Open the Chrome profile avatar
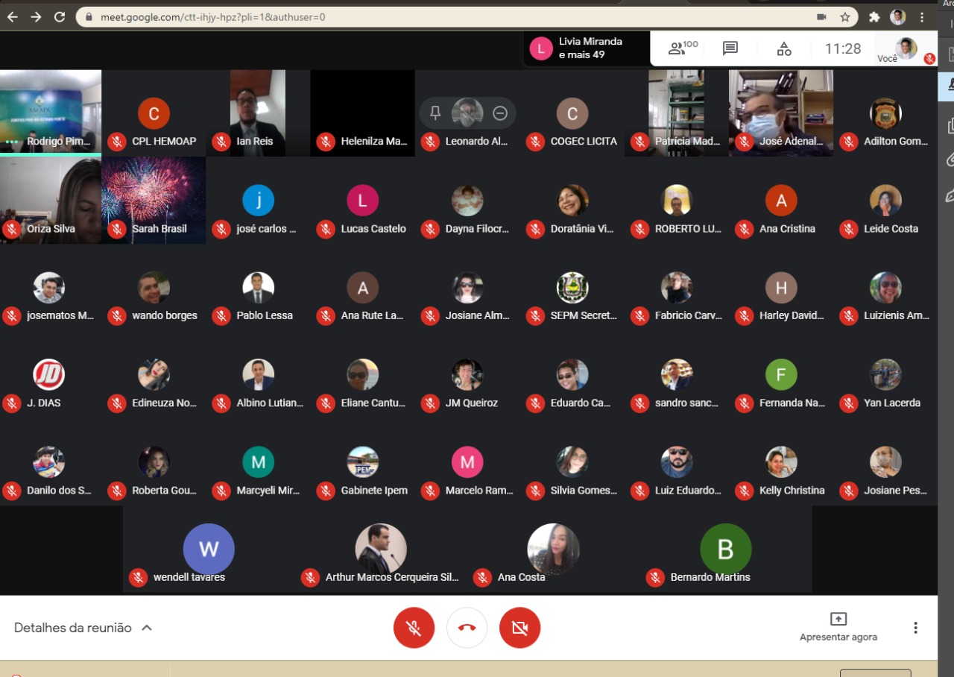 click(898, 16)
